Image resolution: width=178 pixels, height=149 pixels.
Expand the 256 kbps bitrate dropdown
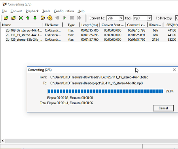click(121, 18)
